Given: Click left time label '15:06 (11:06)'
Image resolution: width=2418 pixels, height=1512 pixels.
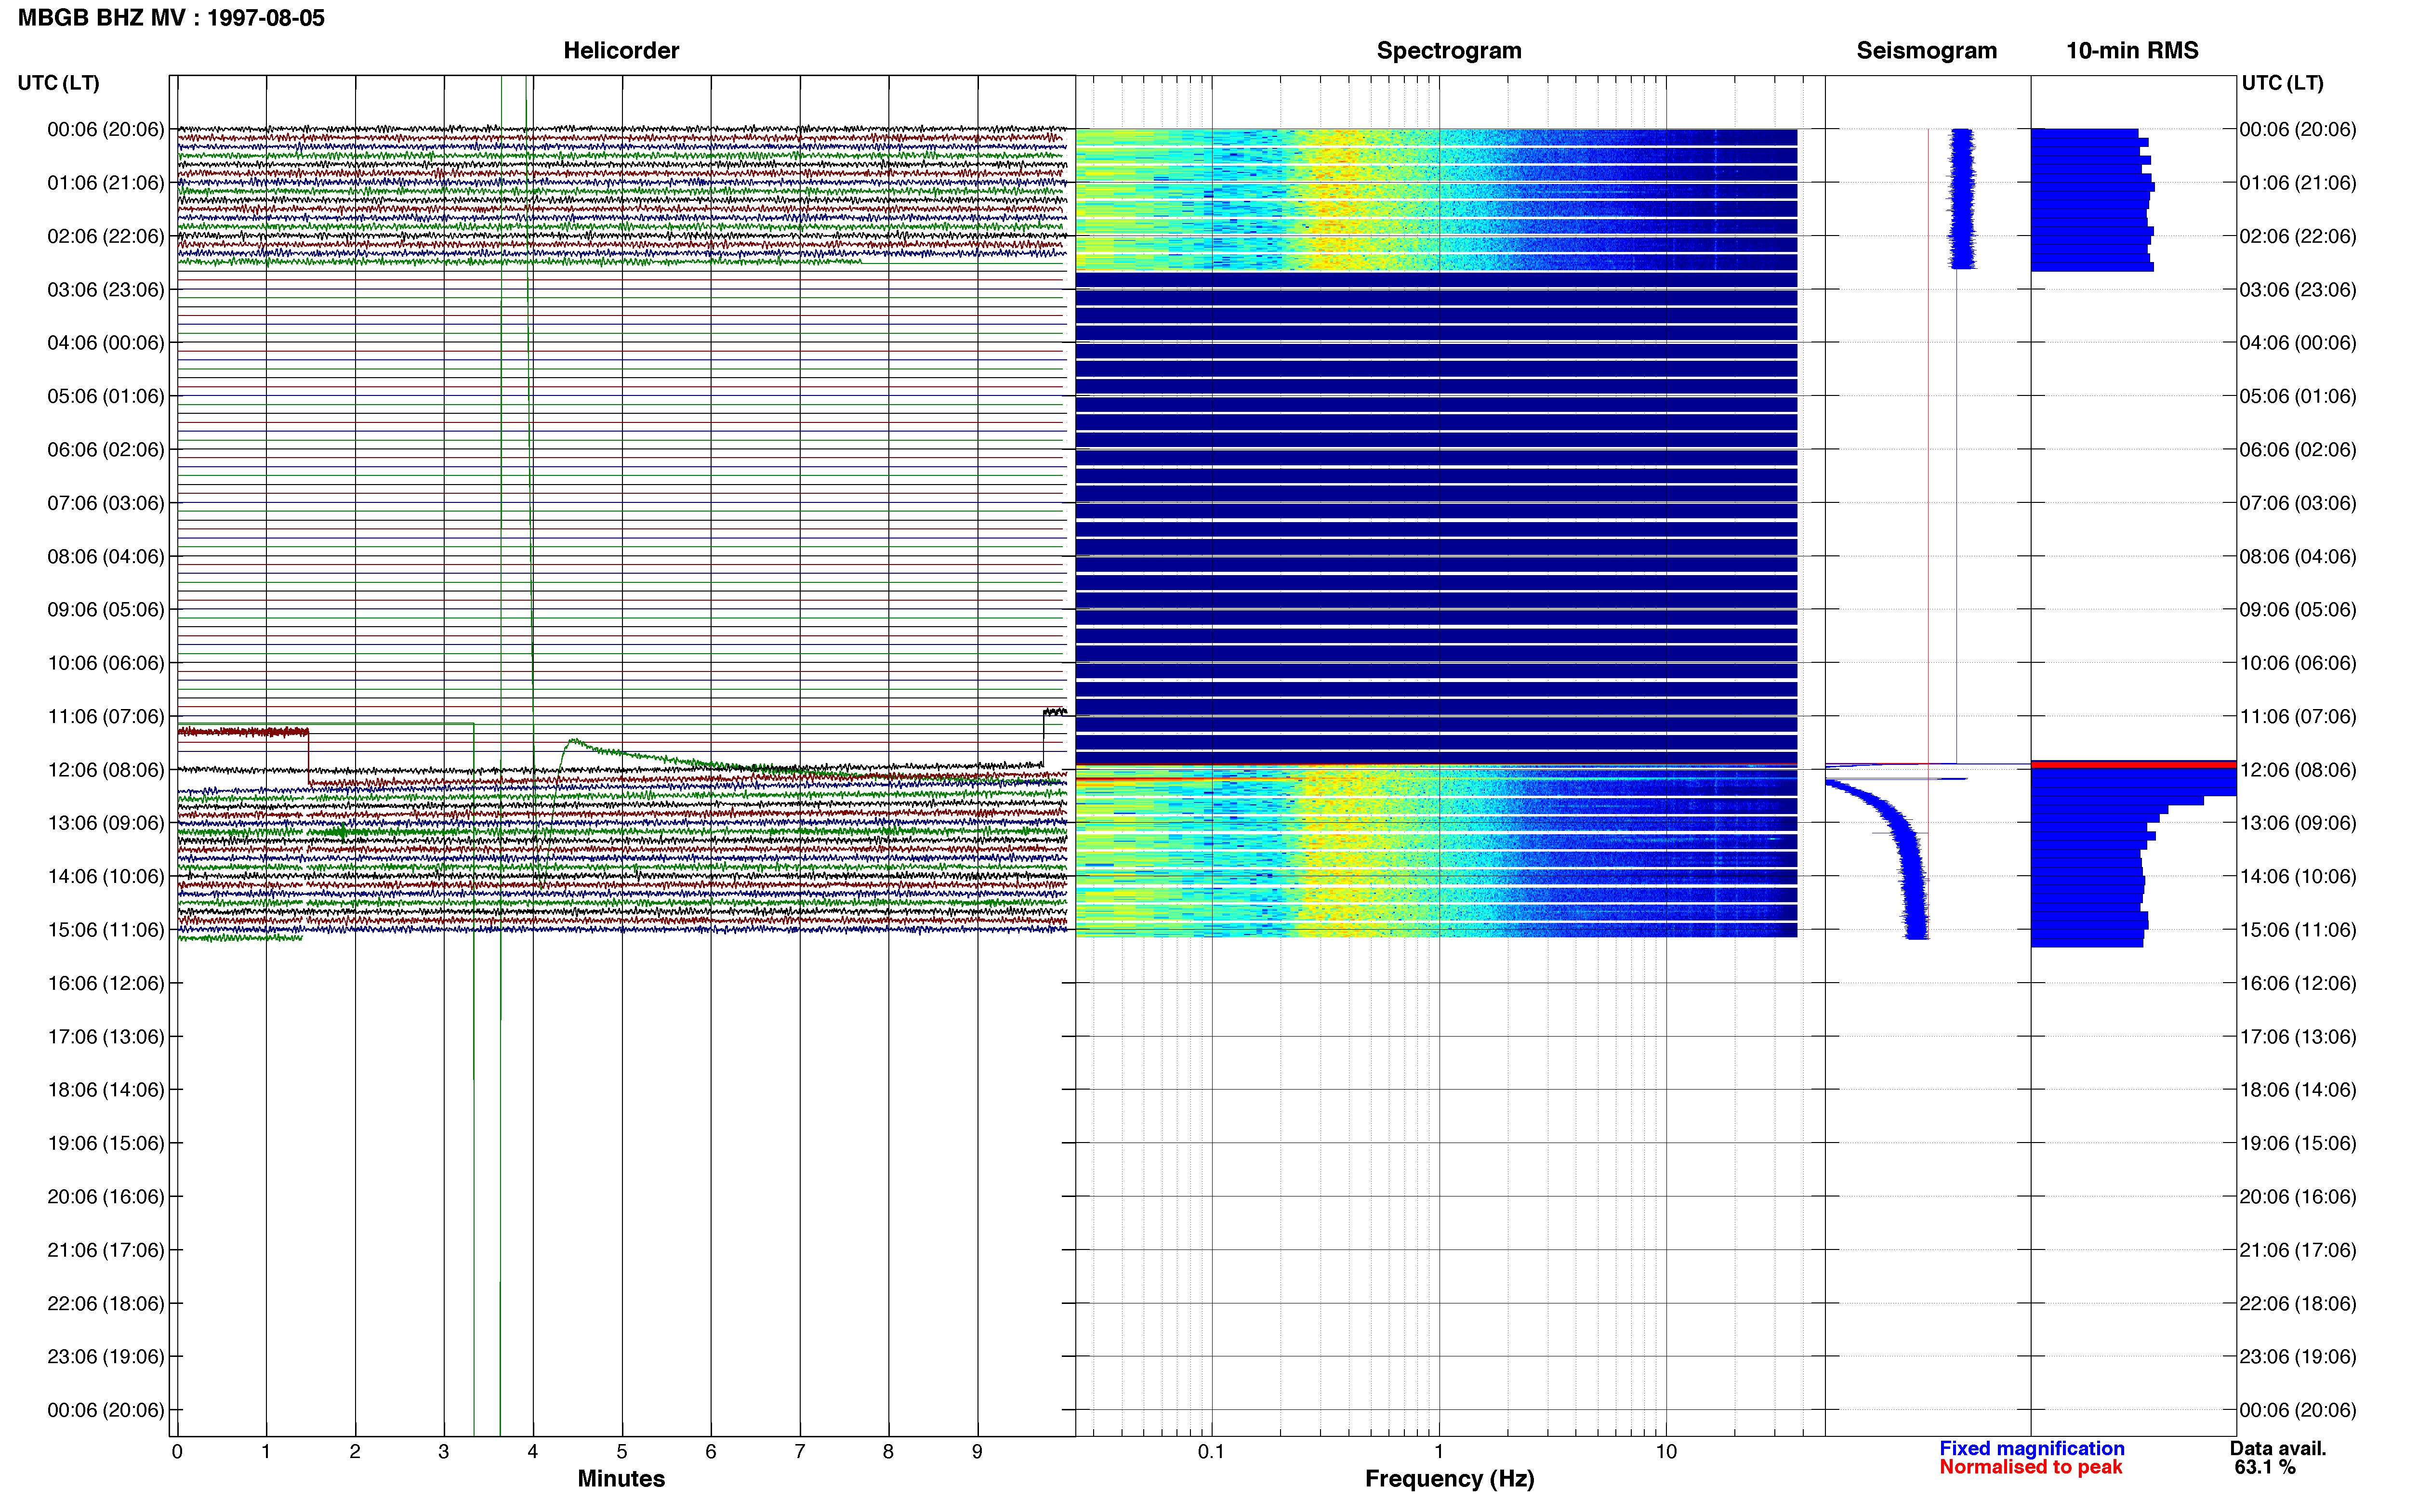Looking at the screenshot, I should (x=105, y=930).
